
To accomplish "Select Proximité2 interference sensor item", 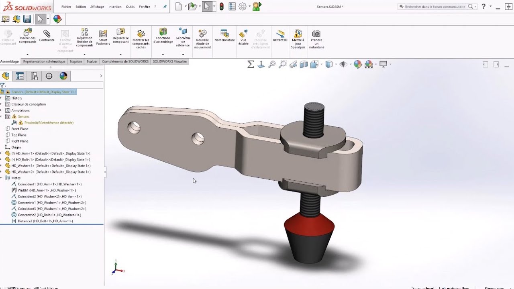I will pos(49,122).
